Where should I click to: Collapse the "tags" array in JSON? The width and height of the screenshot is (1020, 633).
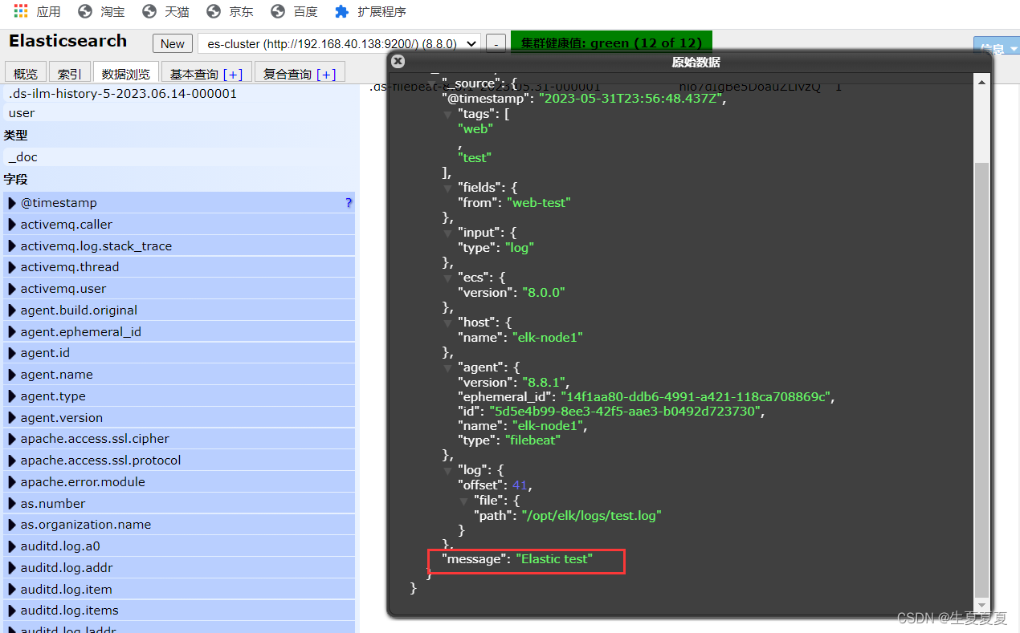tap(448, 114)
